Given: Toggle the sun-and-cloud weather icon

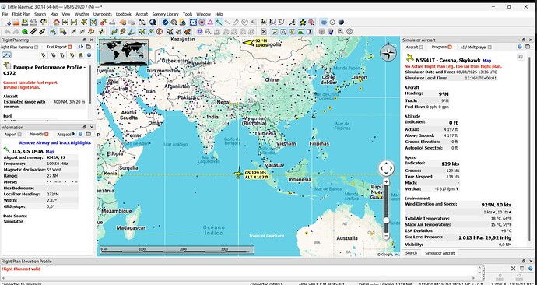Looking at the screenshot, I should click(183, 23).
